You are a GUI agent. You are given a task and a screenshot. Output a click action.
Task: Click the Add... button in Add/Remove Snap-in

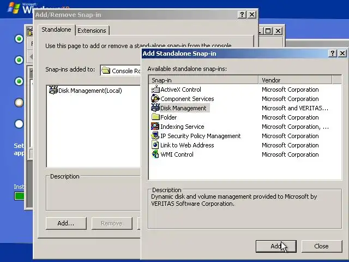[x=66, y=223]
